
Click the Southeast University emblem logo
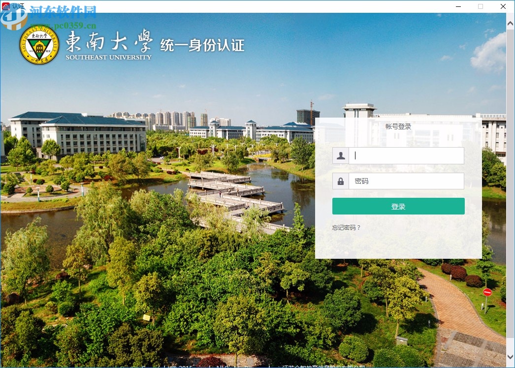point(38,45)
